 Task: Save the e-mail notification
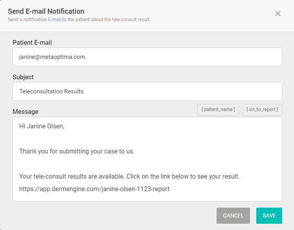click(x=269, y=215)
